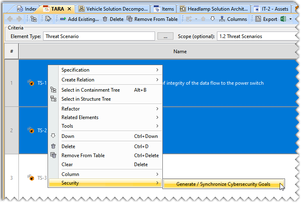301x203 pixels.
Task: Open dropdown arrow next to Excel icon
Action: 291,19
